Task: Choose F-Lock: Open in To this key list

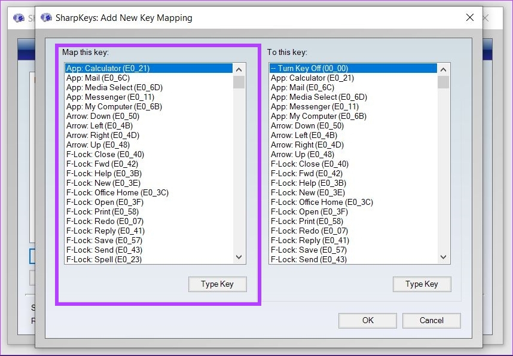Action: (x=353, y=211)
